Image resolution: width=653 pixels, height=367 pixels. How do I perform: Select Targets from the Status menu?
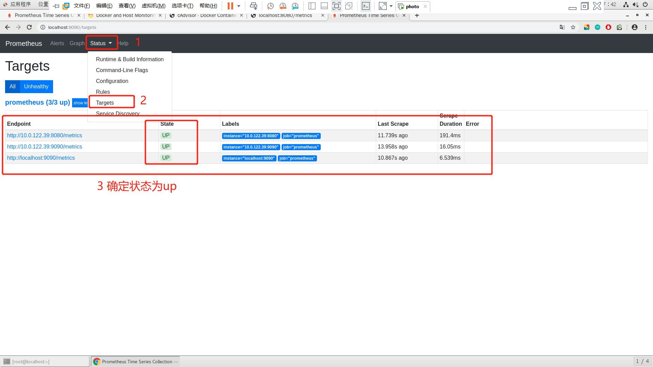105,103
